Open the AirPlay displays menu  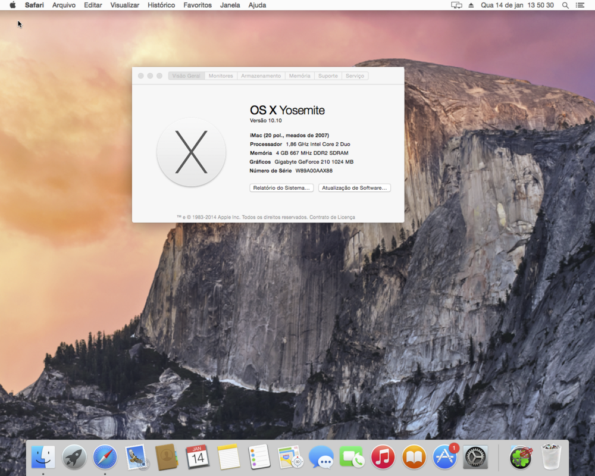456,5
